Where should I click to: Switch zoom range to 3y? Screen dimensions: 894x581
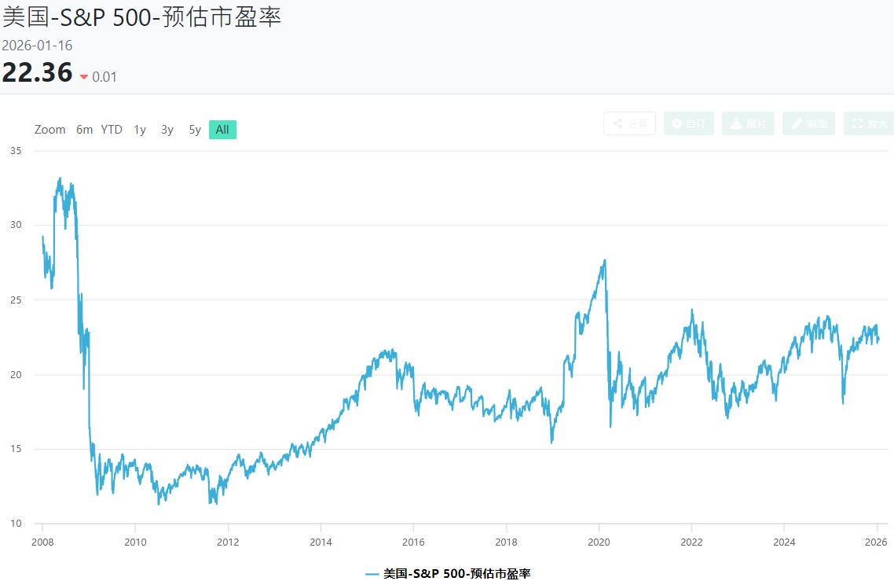(x=167, y=130)
